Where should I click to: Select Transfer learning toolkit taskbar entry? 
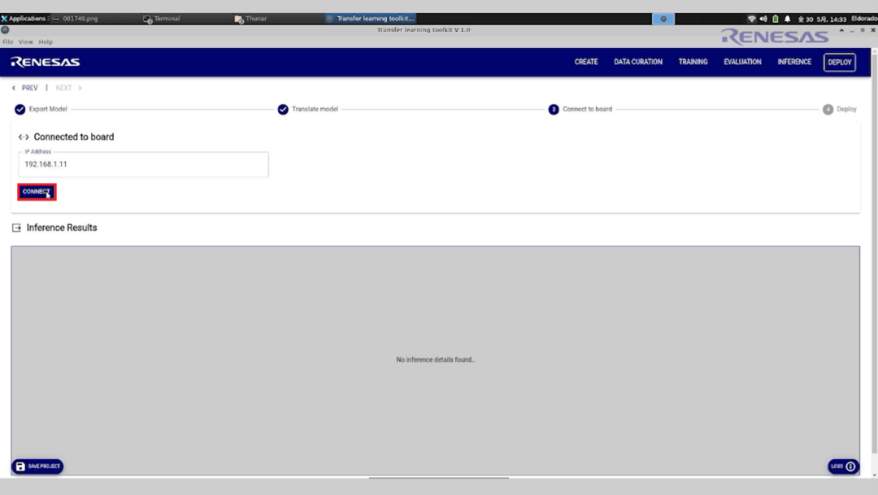pos(371,19)
